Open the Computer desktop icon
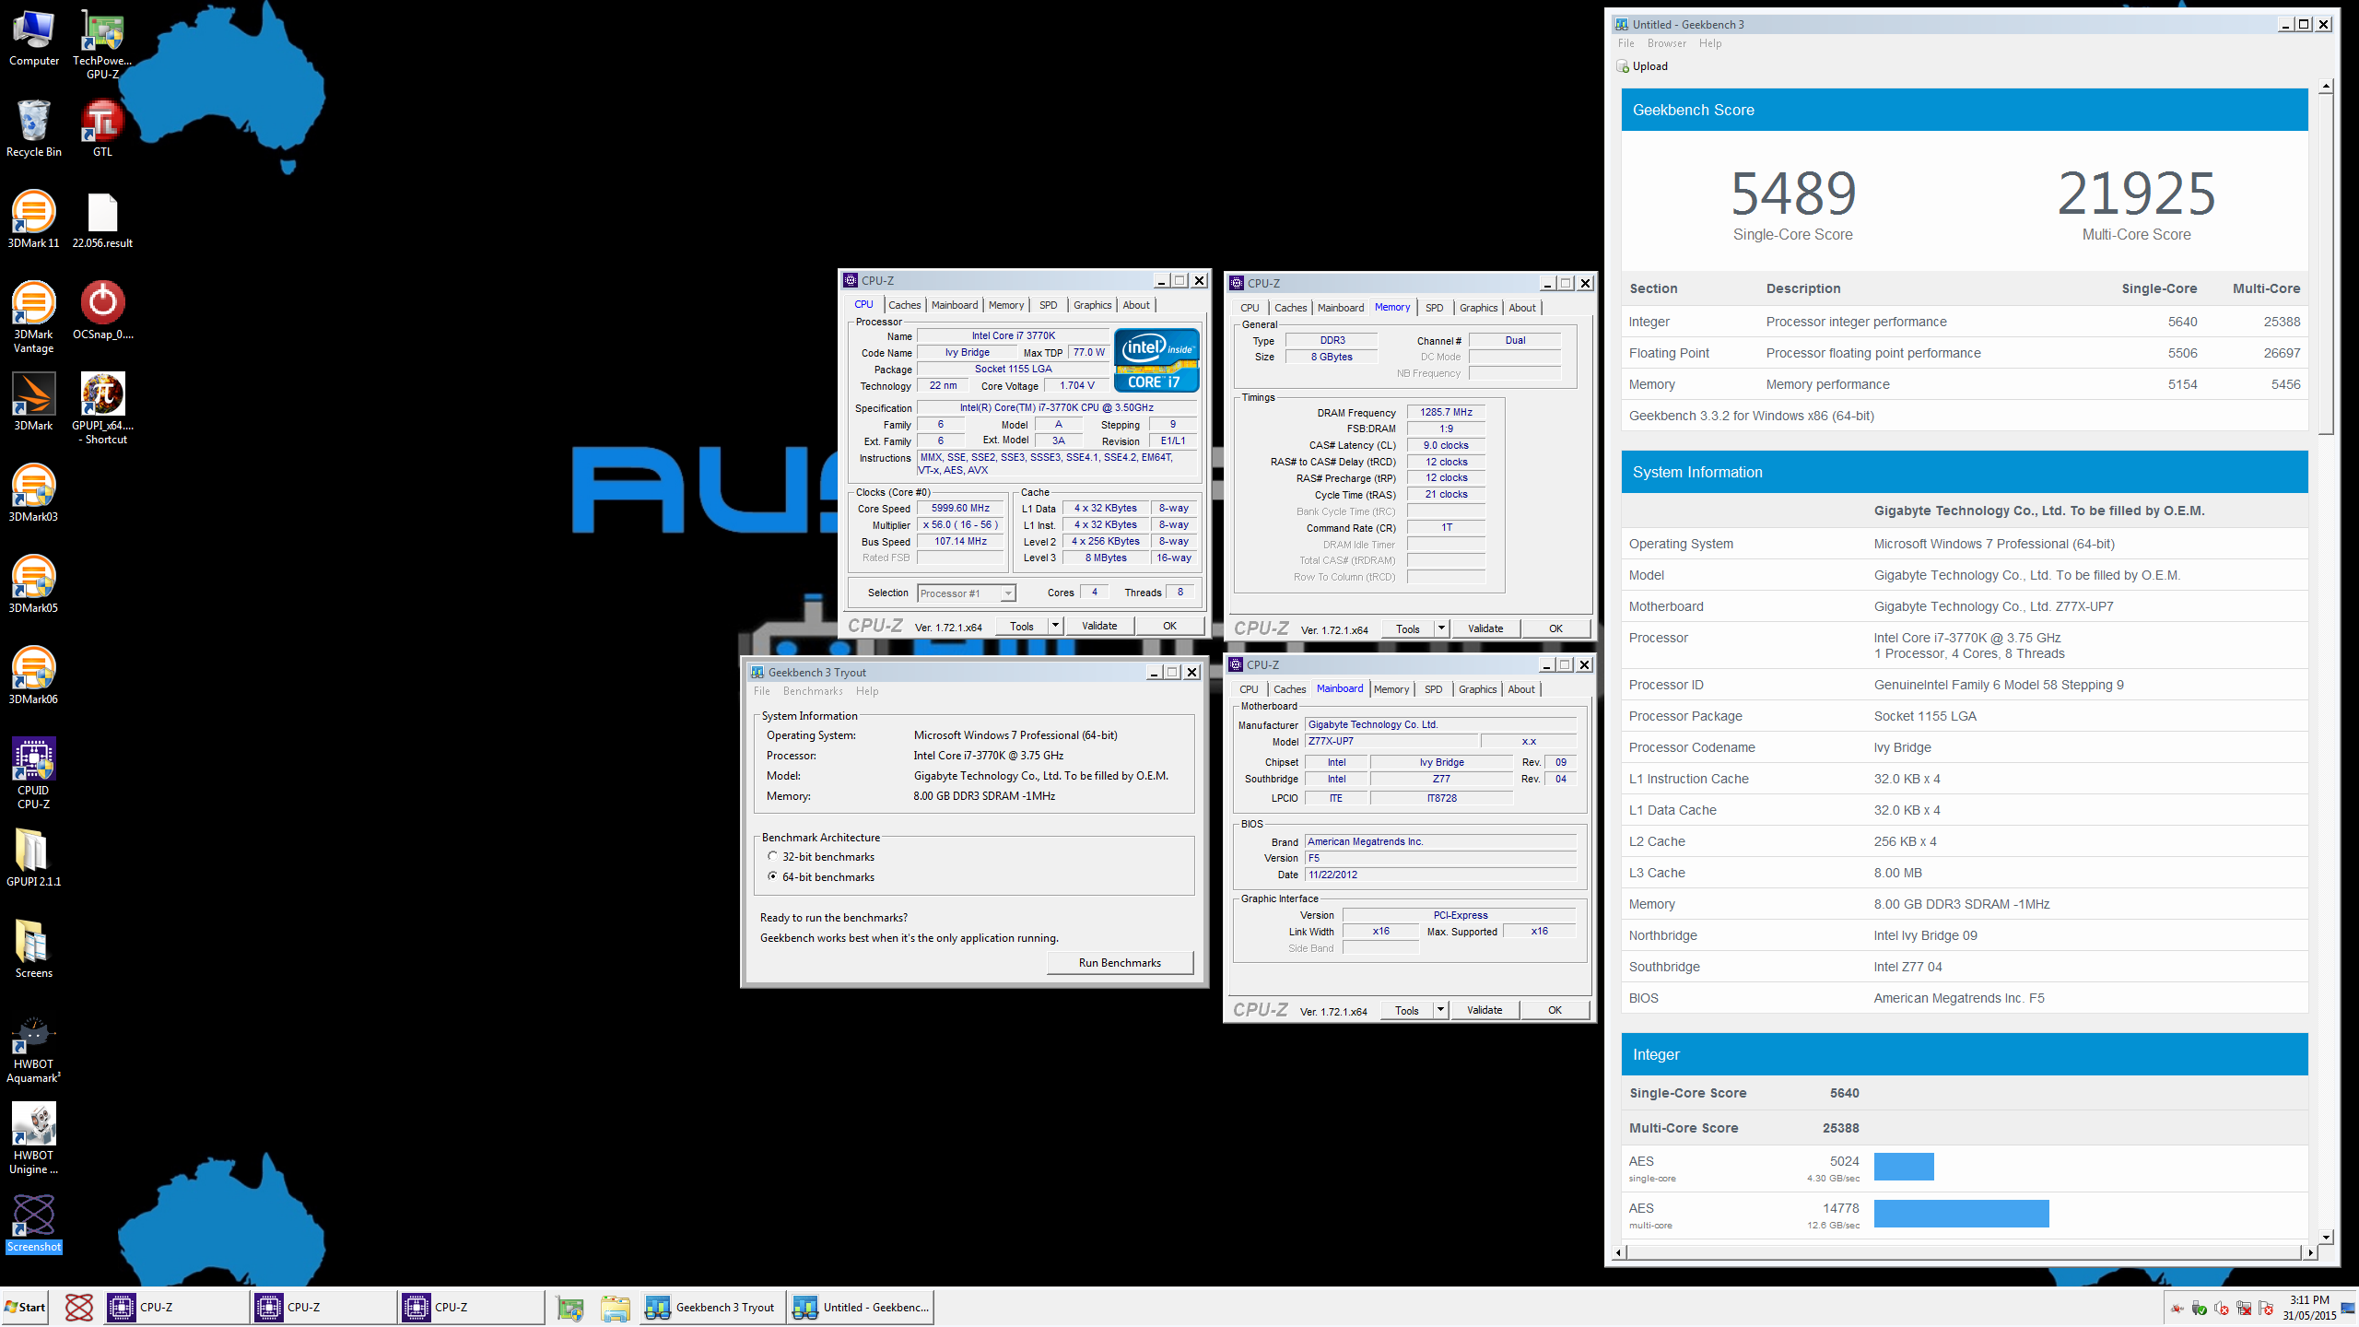The image size is (2359, 1327). 34,39
